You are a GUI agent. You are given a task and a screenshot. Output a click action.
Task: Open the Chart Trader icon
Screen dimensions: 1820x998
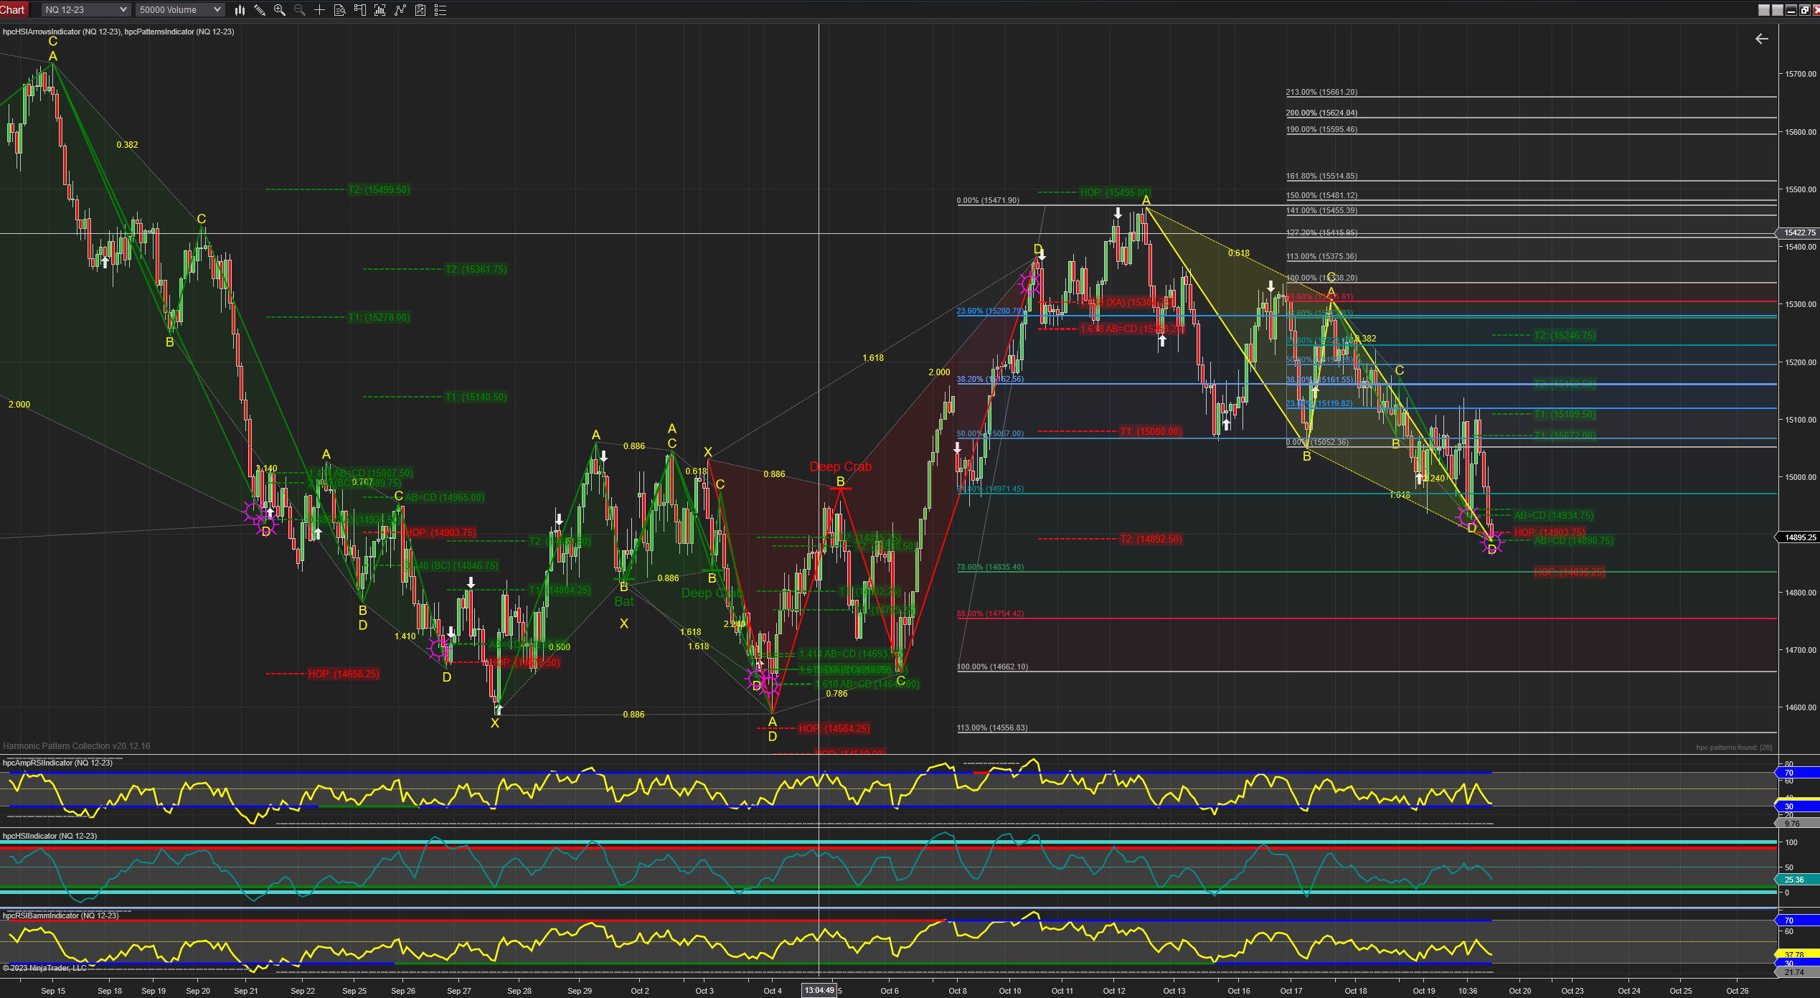pyautogui.click(x=360, y=10)
